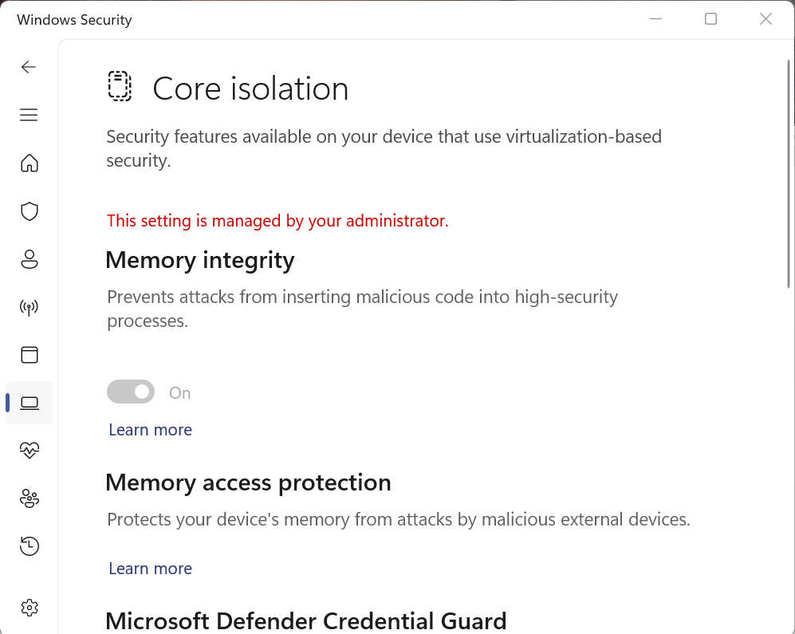Open Firewall & network protection icon
This screenshot has height=634, width=795.
point(30,307)
